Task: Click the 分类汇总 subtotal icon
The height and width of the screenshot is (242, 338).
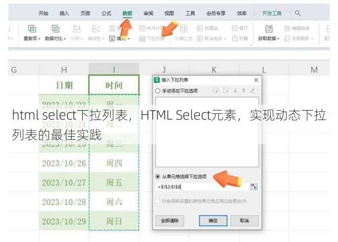Action: pos(184,29)
